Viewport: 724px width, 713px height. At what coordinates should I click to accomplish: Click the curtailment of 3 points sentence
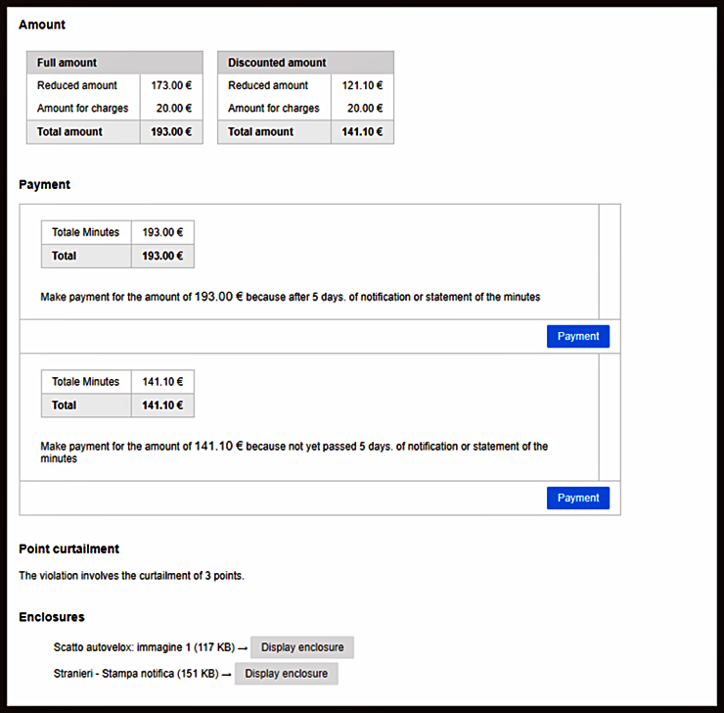131,576
